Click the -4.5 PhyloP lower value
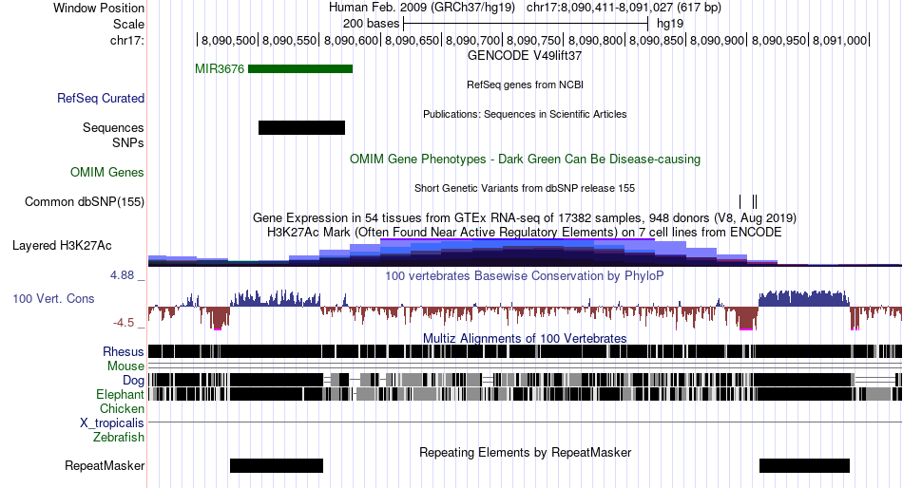 click(x=124, y=322)
